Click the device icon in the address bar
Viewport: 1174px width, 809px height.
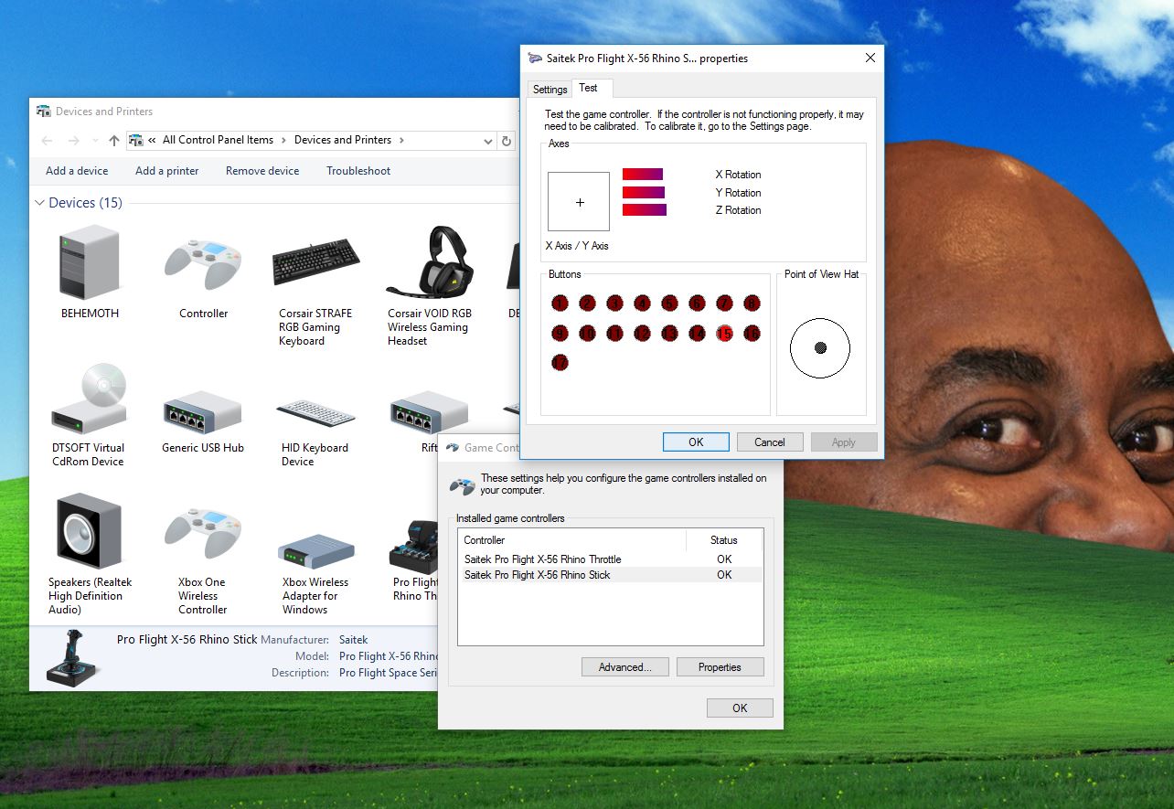coord(136,141)
